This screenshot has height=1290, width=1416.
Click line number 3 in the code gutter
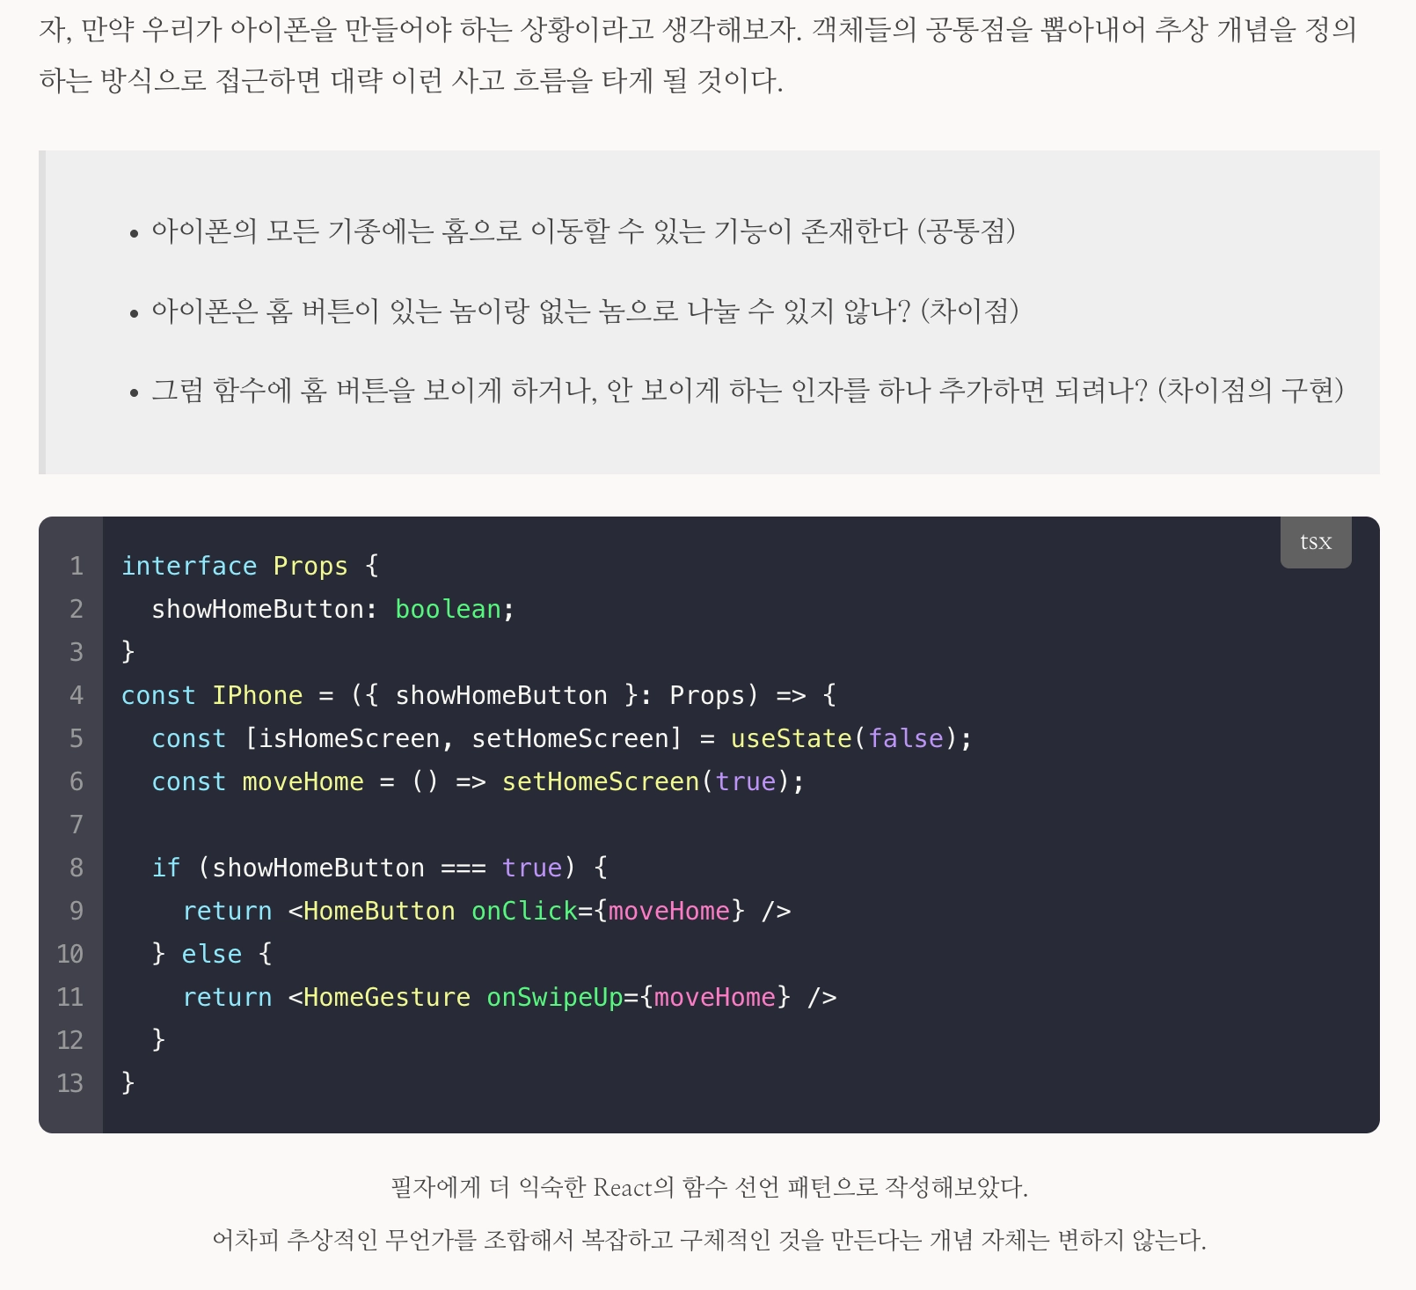point(77,652)
